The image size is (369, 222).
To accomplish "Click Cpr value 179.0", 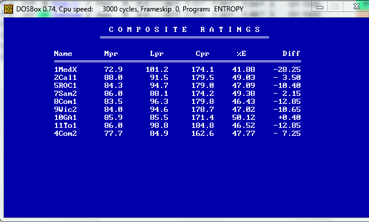I will tap(202, 86).
